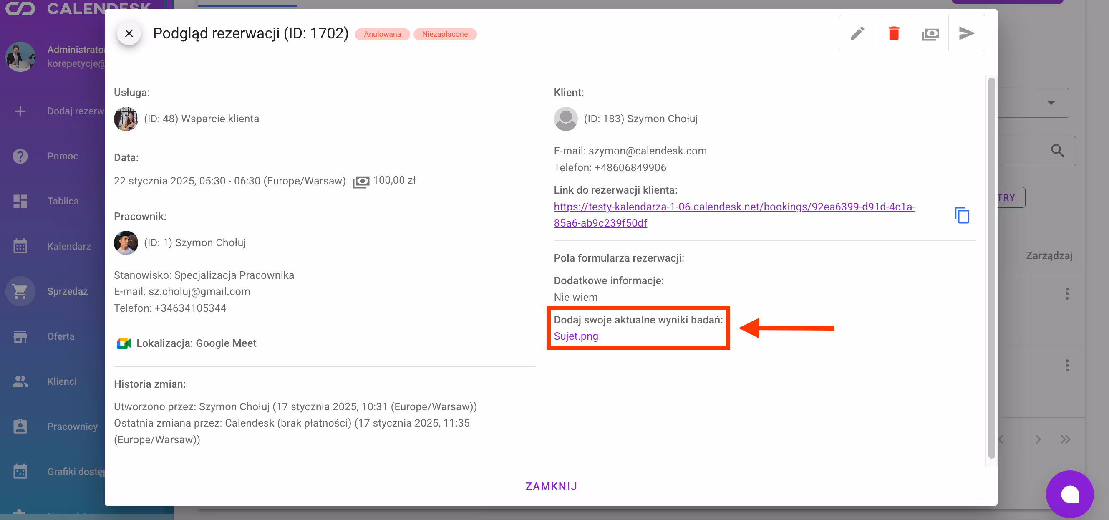The width and height of the screenshot is (1109, 520).
Task: Click the pencil edit booking icon
Action: pos(857,33)
